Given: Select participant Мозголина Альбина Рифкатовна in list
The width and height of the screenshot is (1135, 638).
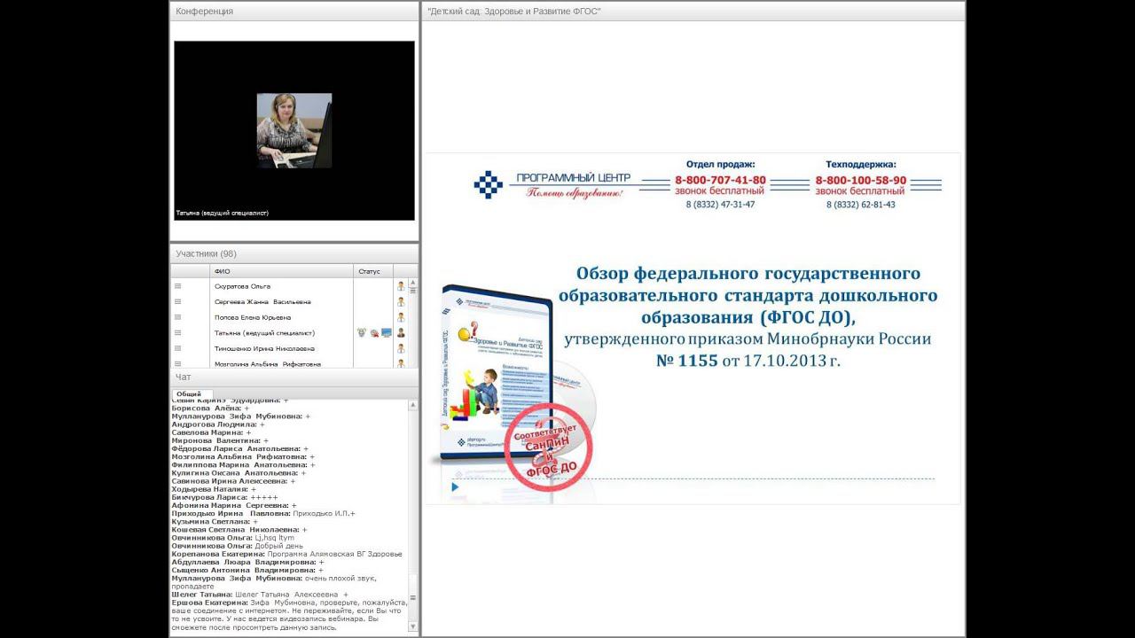Looking at the screenshot, I should 268,363.
